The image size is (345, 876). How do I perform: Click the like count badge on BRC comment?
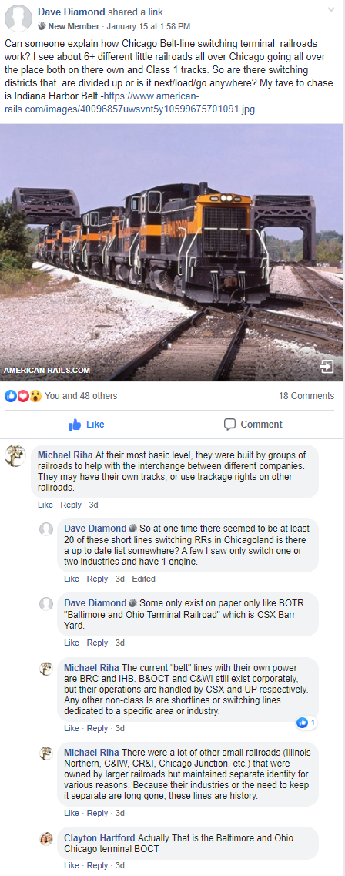point(306,723)
